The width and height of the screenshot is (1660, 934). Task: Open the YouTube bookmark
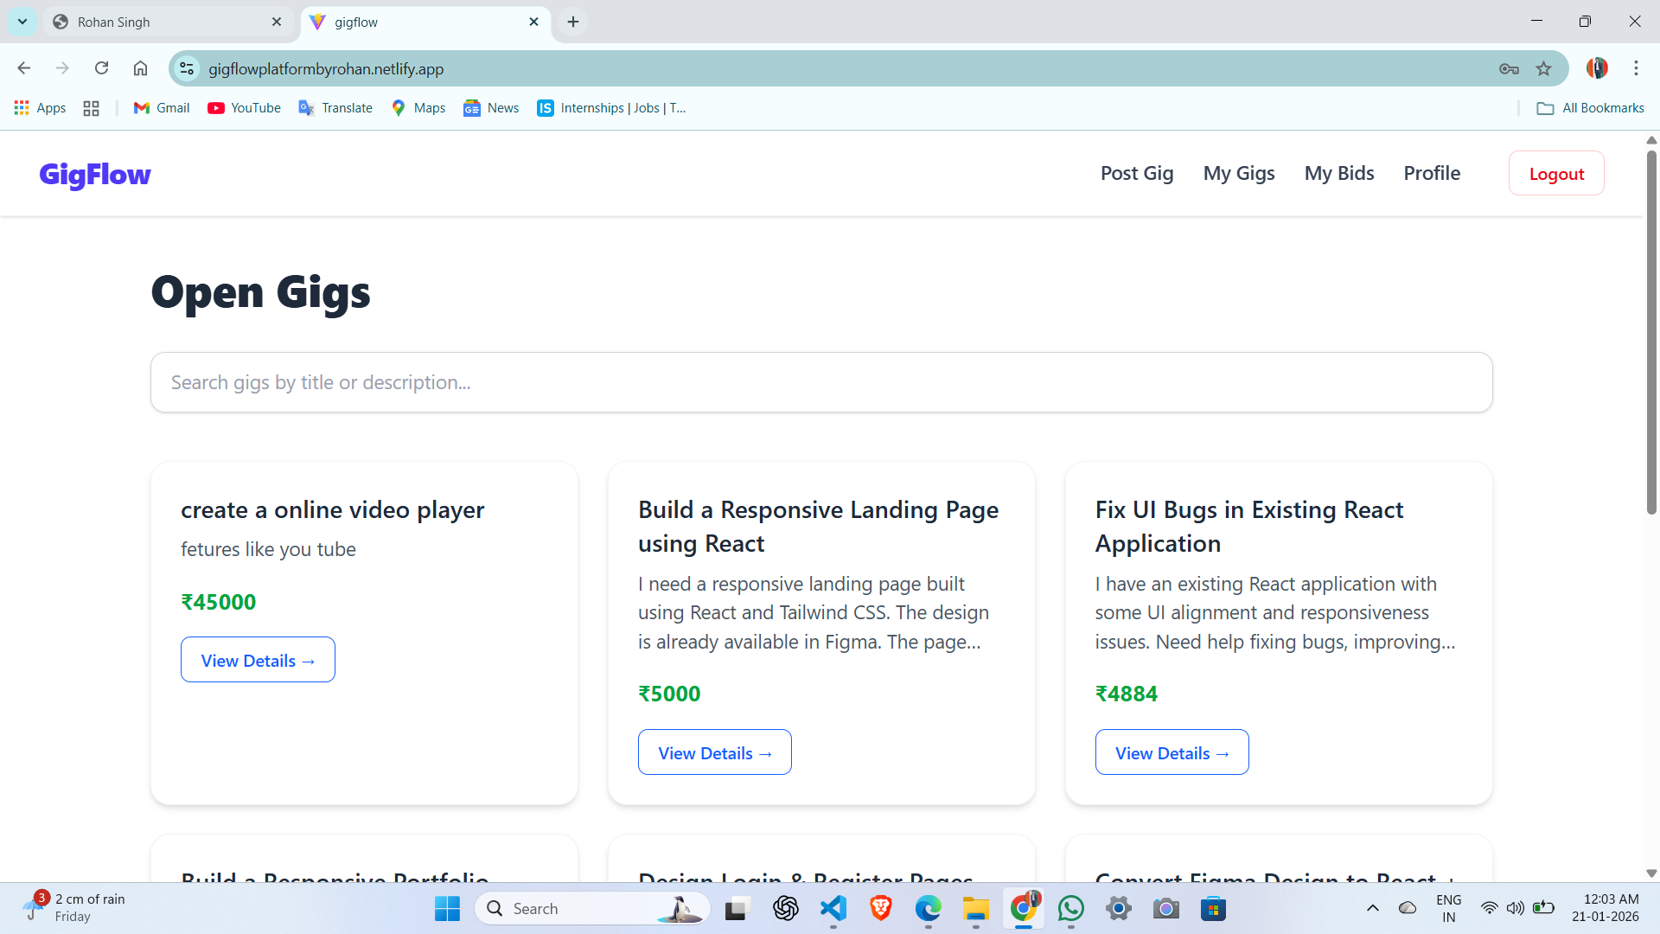click(244, 108)
